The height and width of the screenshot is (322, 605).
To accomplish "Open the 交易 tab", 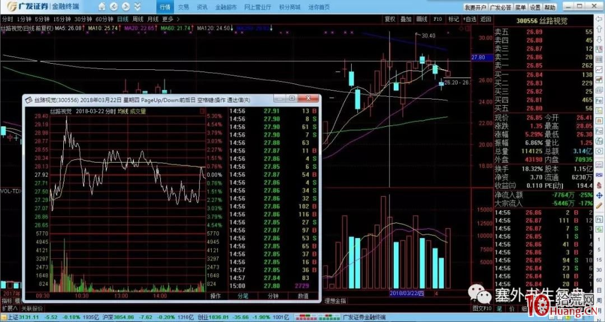I will tap(184, 7).
